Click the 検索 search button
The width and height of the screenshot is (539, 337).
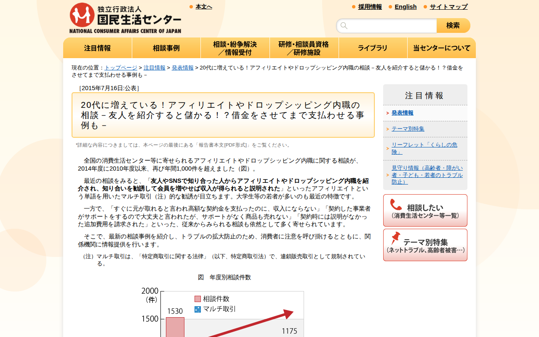(453, 26)
